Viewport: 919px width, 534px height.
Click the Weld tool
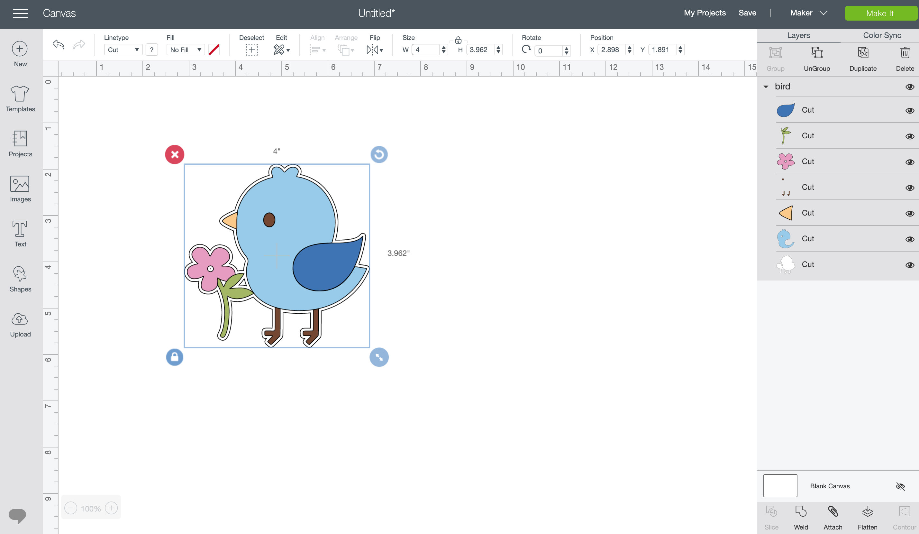801,518
